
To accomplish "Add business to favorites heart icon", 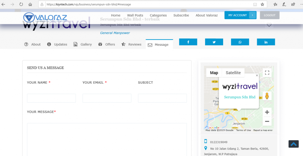I will point(269,25).
